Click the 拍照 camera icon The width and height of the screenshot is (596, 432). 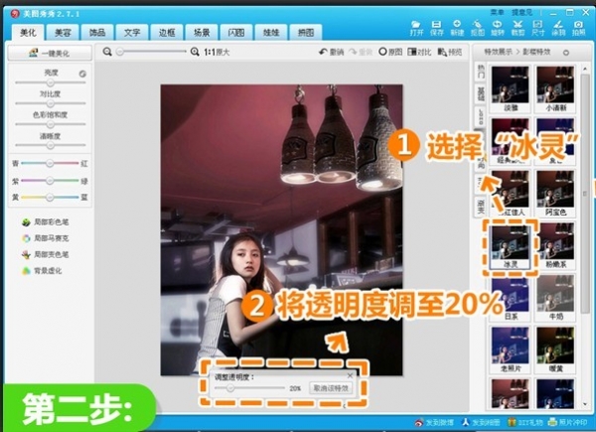point(578,28)
